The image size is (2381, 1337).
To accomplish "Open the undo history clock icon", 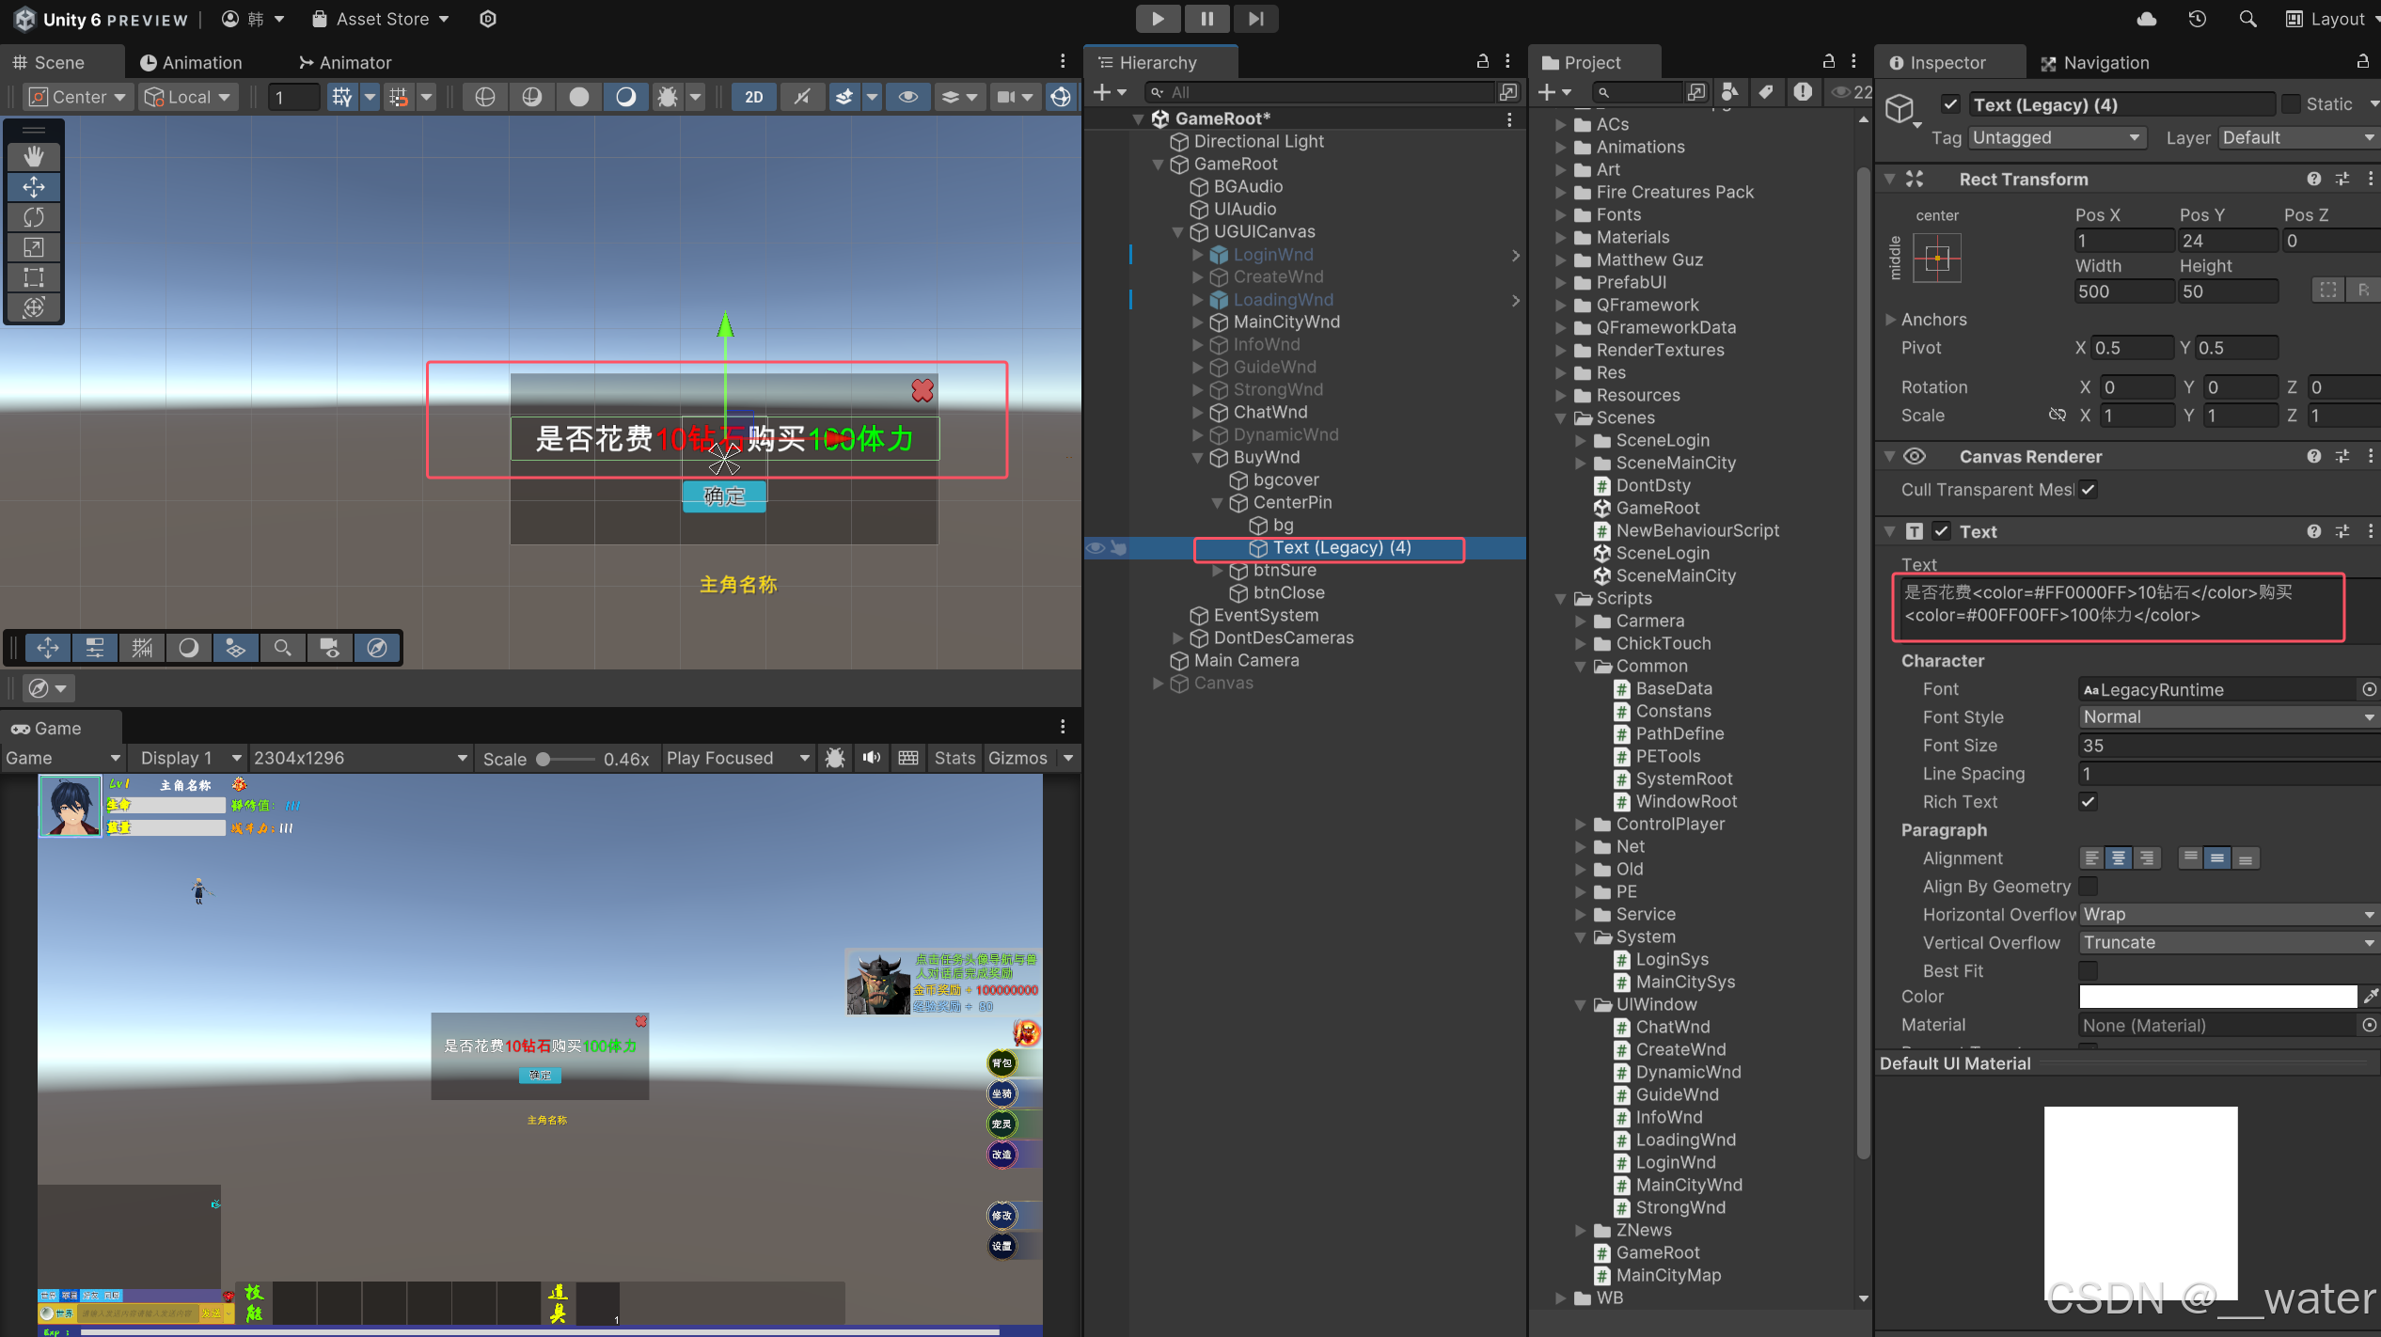I will point(2197,19).
